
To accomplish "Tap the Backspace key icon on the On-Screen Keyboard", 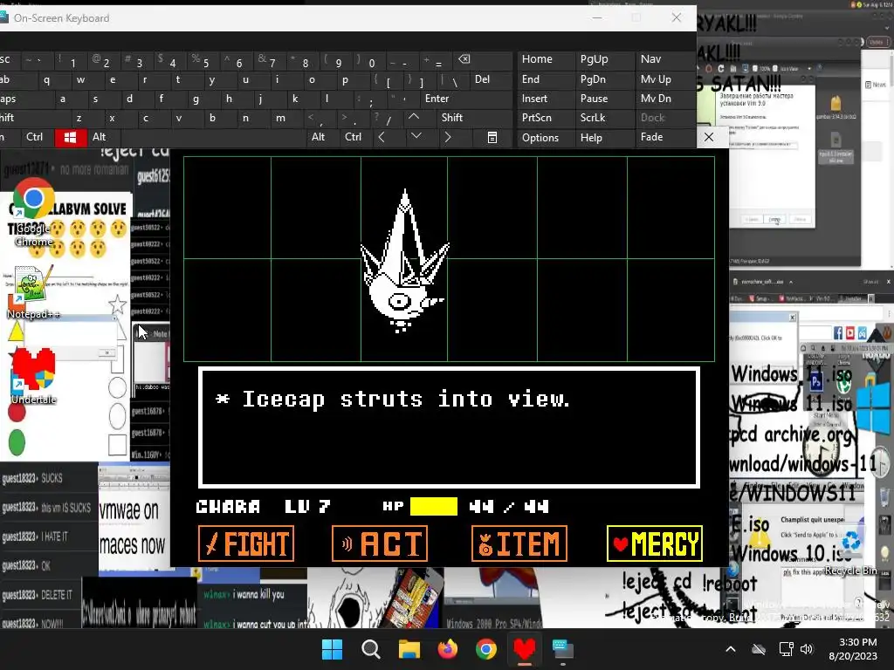I will click(x=464, y=59).
